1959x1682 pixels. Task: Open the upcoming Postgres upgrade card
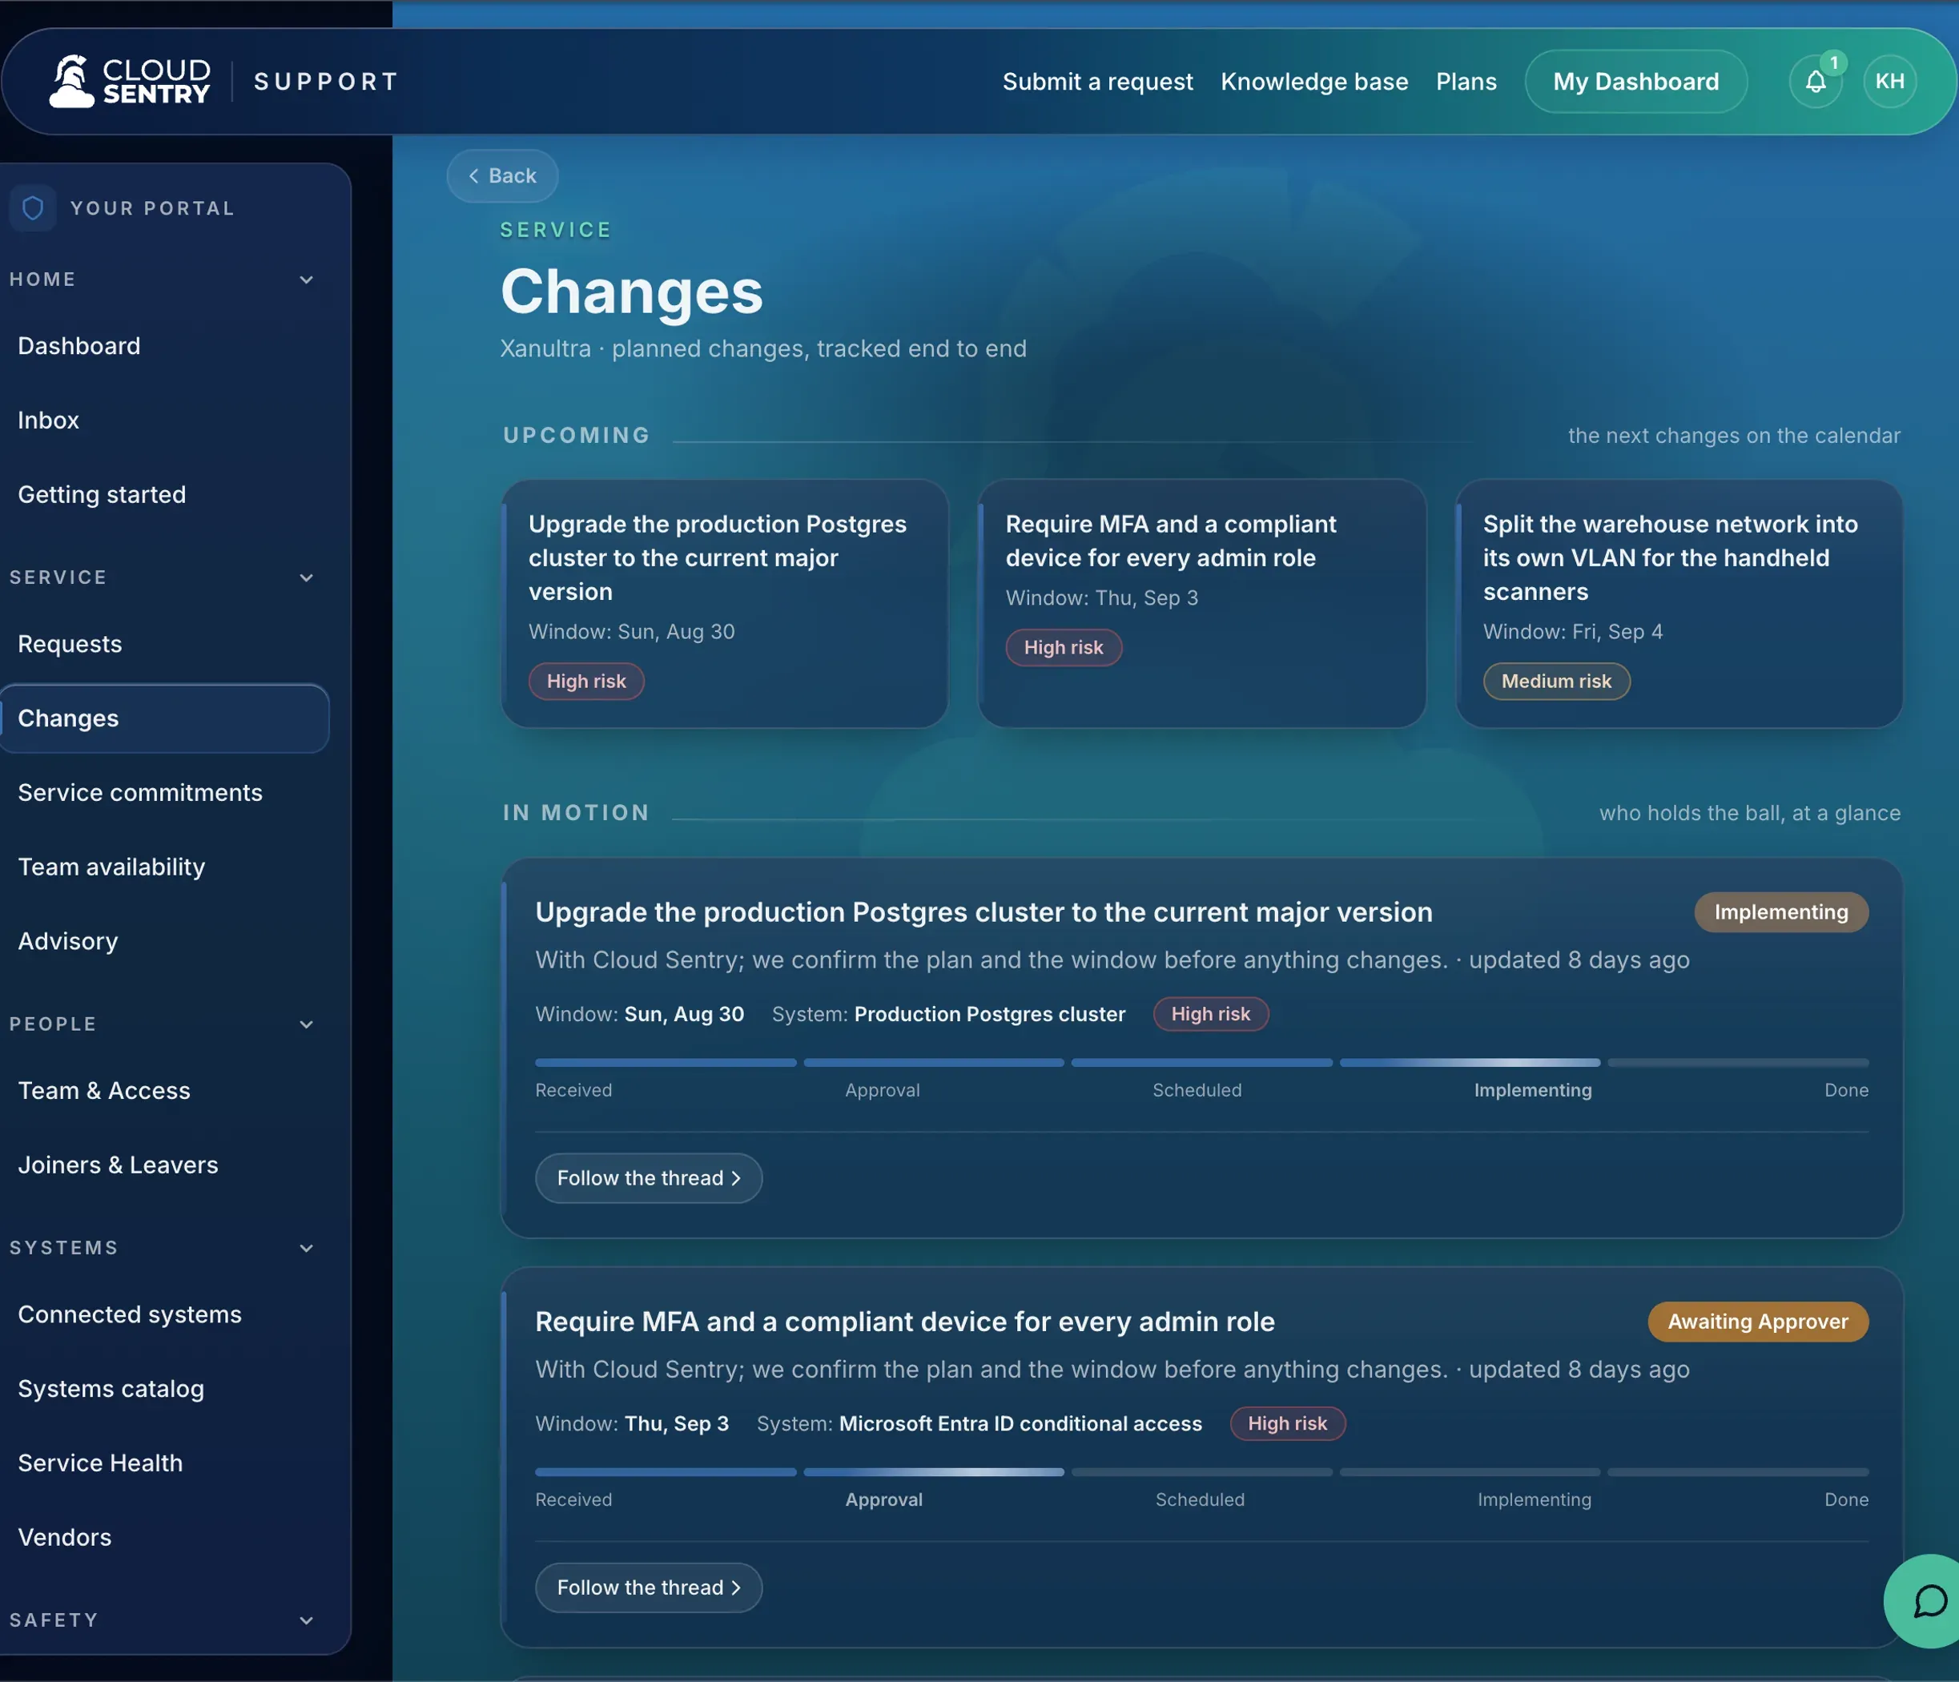(724, 604)
